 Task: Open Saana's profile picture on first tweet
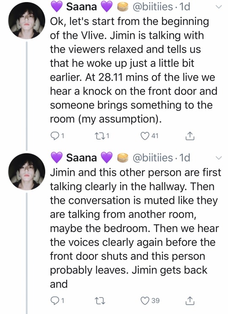(x=27, y=21)
